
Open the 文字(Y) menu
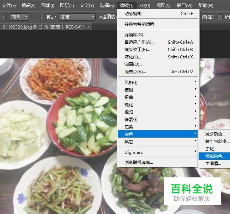[87, 5]
